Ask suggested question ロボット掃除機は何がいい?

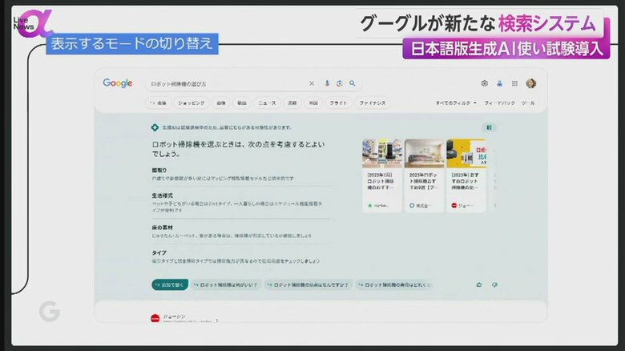[226, 284]
